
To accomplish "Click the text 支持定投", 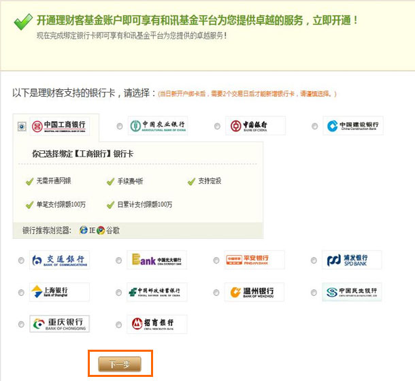I will 210,181.
